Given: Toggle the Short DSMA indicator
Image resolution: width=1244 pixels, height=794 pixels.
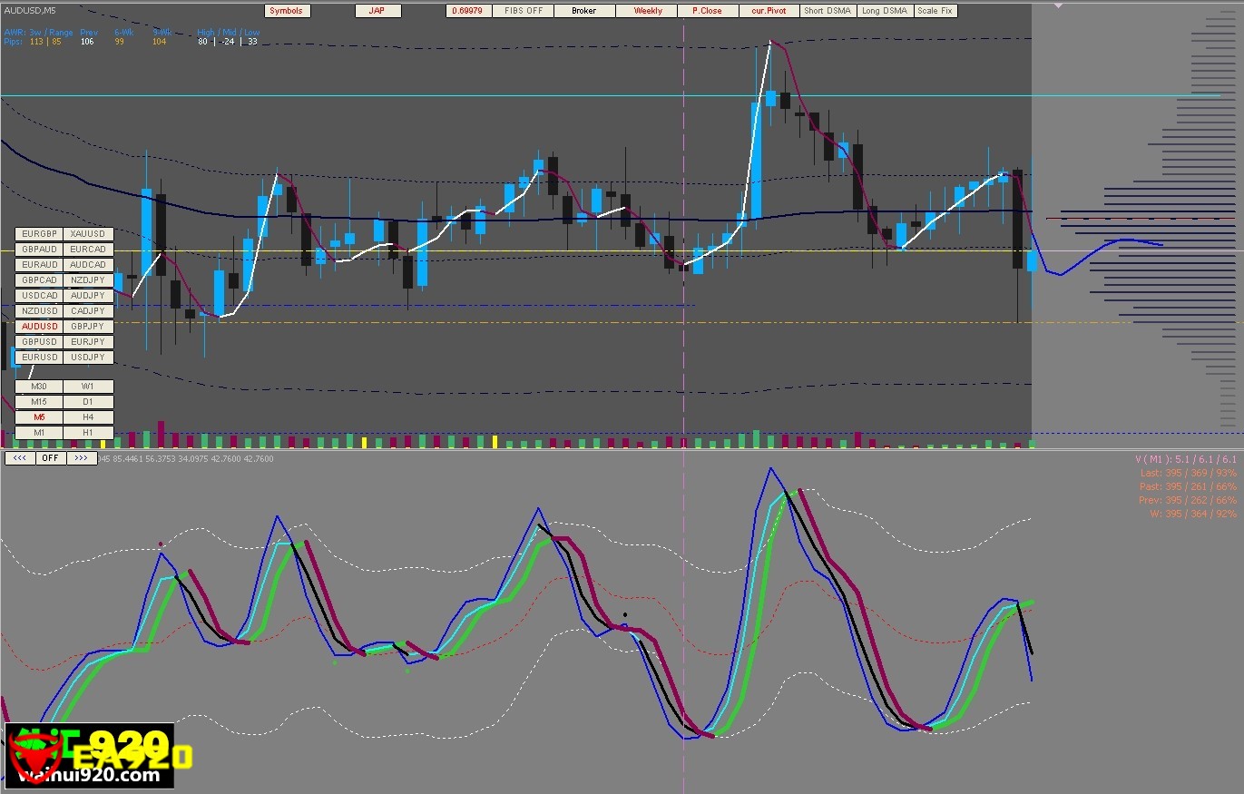Looking at the screenshot, I should 828,11.
